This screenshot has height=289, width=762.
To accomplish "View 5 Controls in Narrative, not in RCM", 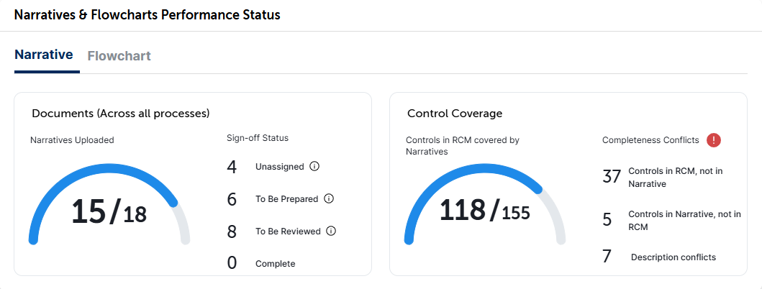I will pyautogui.click(x=671, y=220).
